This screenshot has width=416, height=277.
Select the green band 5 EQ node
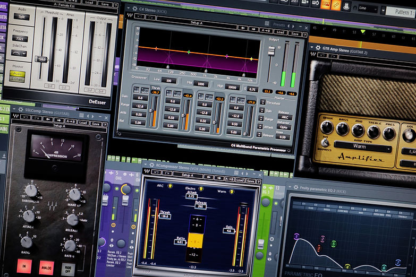pyautogui.click(x=334, y=244)
